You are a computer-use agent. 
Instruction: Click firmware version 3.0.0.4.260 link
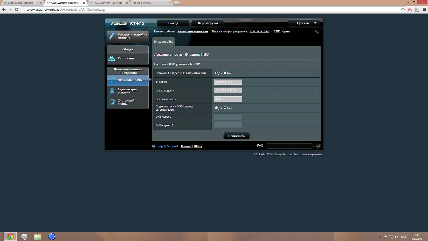pos(259,31)
